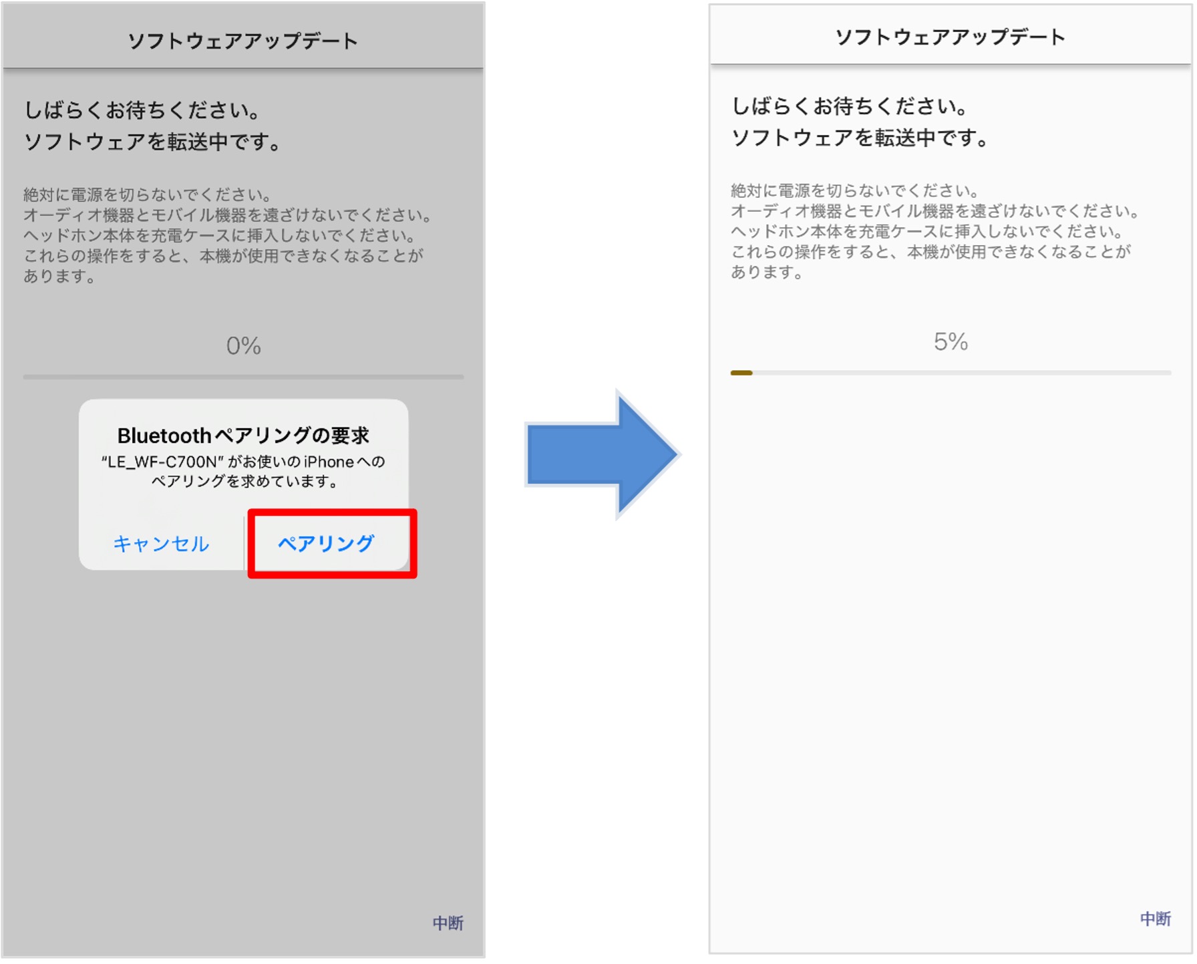The height and width of the screenshot is (964, 1197).
Task: Click the 絶対に電源を切らないでください warning on the left
Action: [147, 195]
